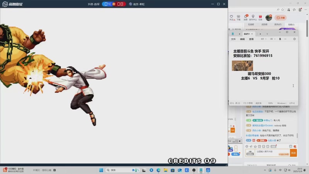Close the 新建文 notepad tab
This screenshot has width=309, height=174.
coord(252,34)
